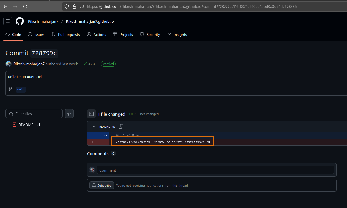Click the Comment text field
The width and height of the screenshot is (347, 208).
pos(215,170)
